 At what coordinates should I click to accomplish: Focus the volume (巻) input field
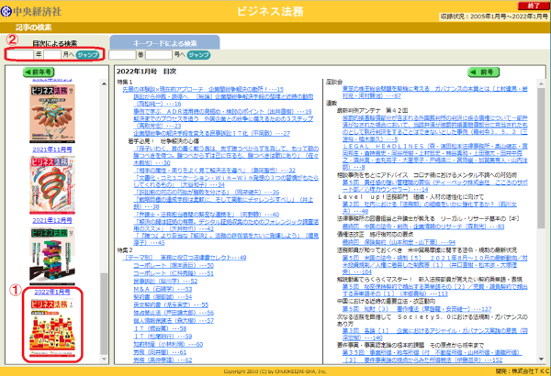[x=122, y=55]
